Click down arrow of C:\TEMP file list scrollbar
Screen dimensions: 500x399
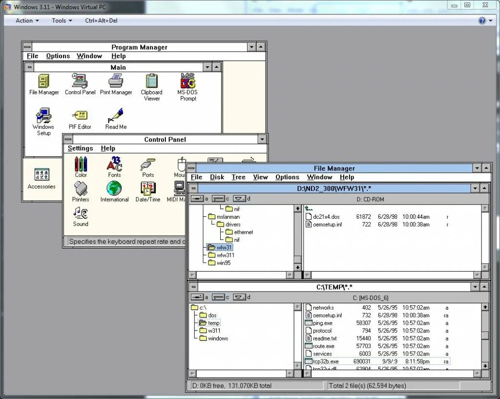[x=485, y=366]
